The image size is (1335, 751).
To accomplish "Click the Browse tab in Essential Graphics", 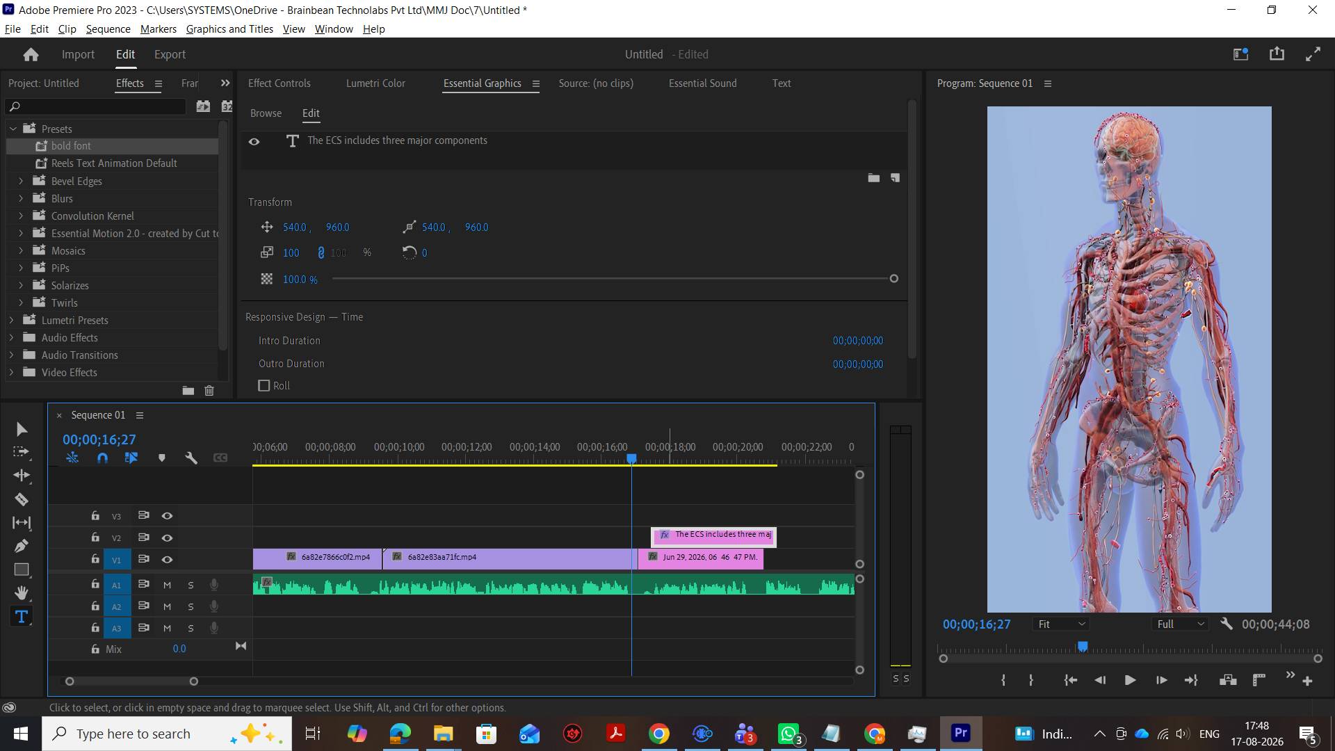I will pos(266,113).
